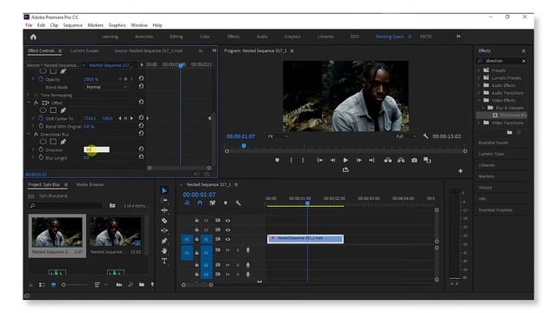The height and width of the screenshot is (313, 557).
Task: Open Blend Mode dropdown
Action: pos(106,87)
